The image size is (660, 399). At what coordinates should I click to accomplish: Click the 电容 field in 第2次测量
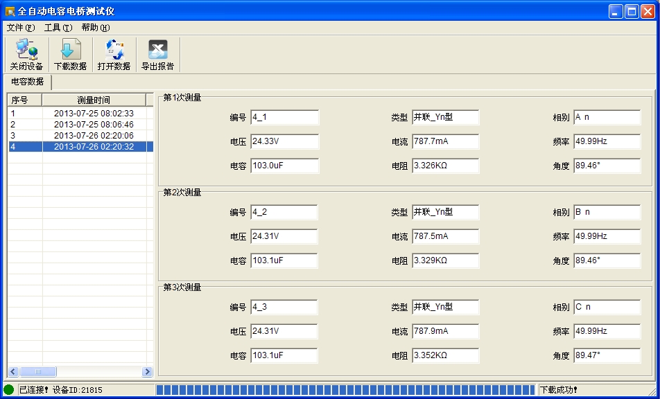click(284, 260)
